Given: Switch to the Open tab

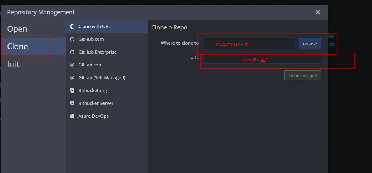Looking at the screenshot, I should (x=33, y=29).
